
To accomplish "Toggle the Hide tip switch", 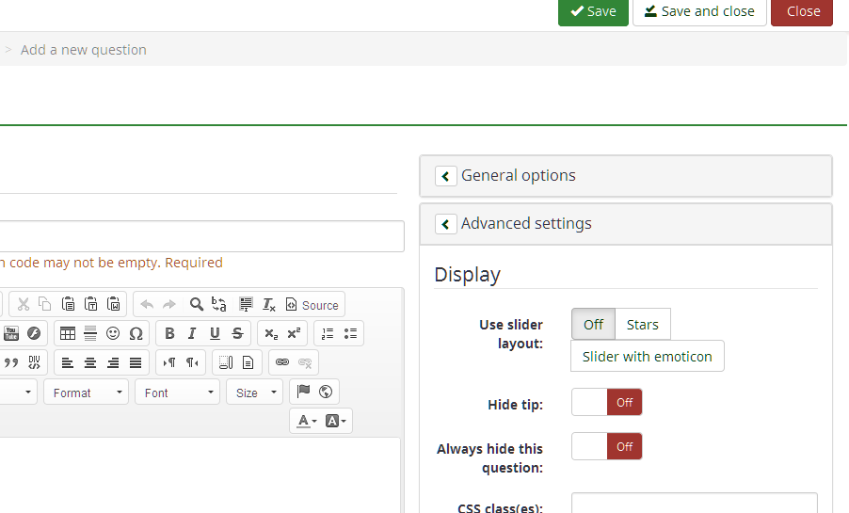I will point(606,403).
